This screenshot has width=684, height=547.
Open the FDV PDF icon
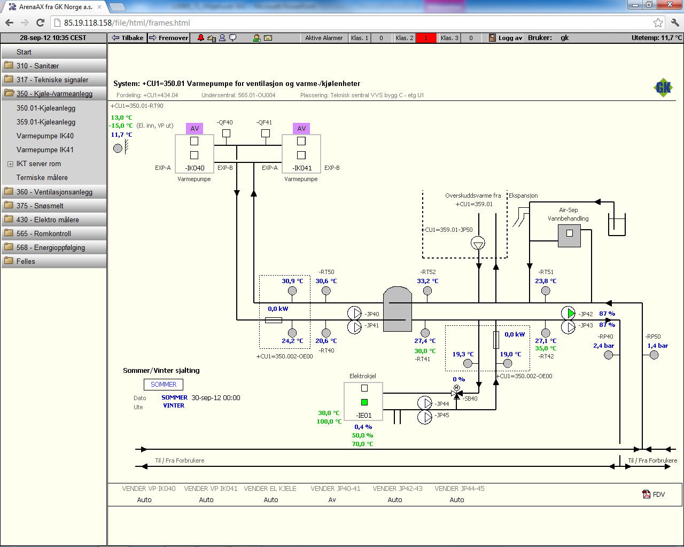tap(647, 494)
